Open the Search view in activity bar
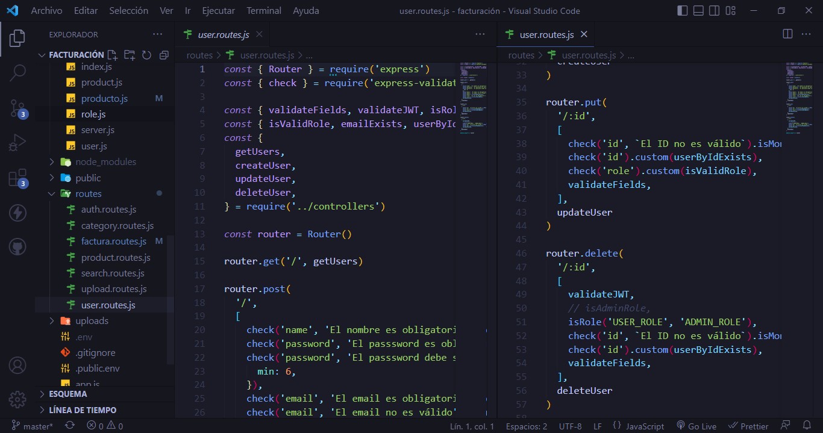 tap(17, 73)
